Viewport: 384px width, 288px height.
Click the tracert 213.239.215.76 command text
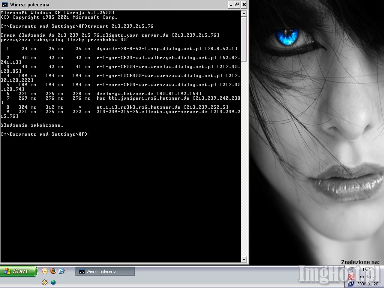click(x=120, y=26)
